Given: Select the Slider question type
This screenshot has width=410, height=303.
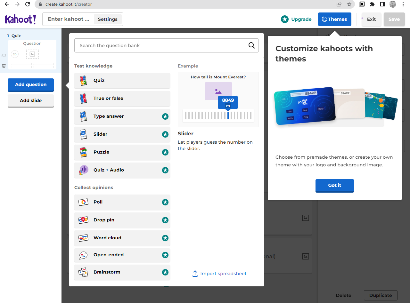Looking at the screenshot, I should coord(122,134).
